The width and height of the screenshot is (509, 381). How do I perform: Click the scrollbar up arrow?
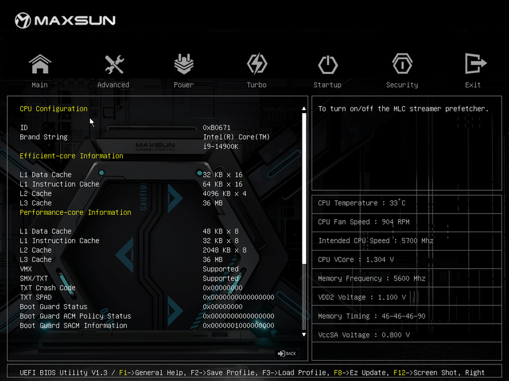click(304, 109)
